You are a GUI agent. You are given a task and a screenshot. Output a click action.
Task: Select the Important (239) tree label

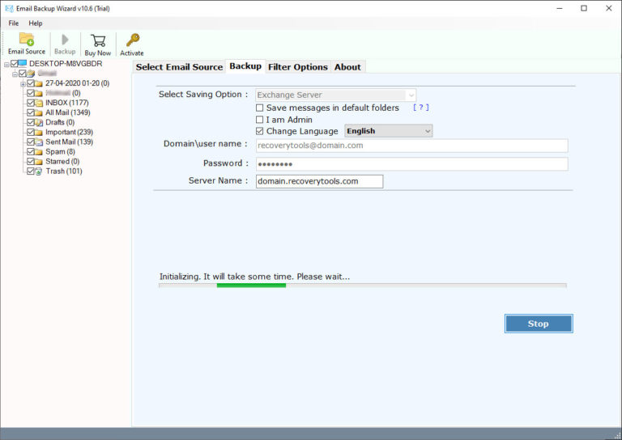[69, 132]
